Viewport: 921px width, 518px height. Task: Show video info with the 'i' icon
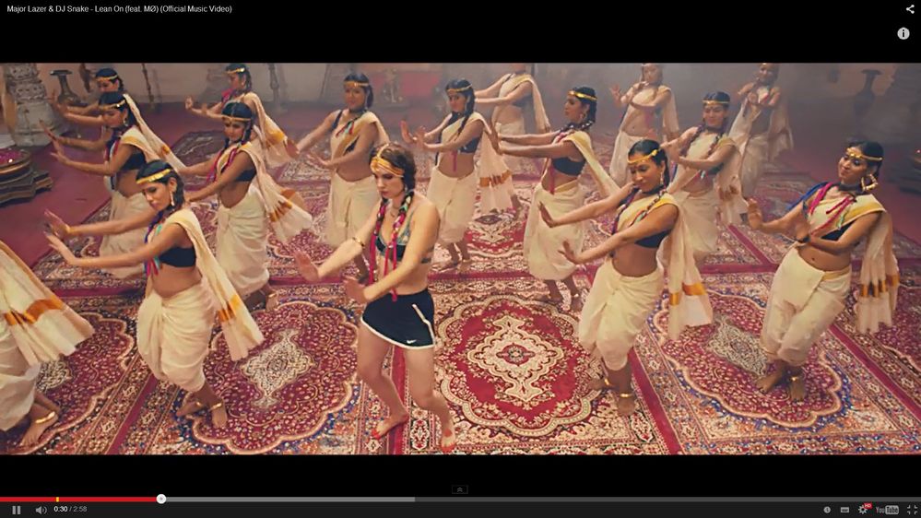903,33
